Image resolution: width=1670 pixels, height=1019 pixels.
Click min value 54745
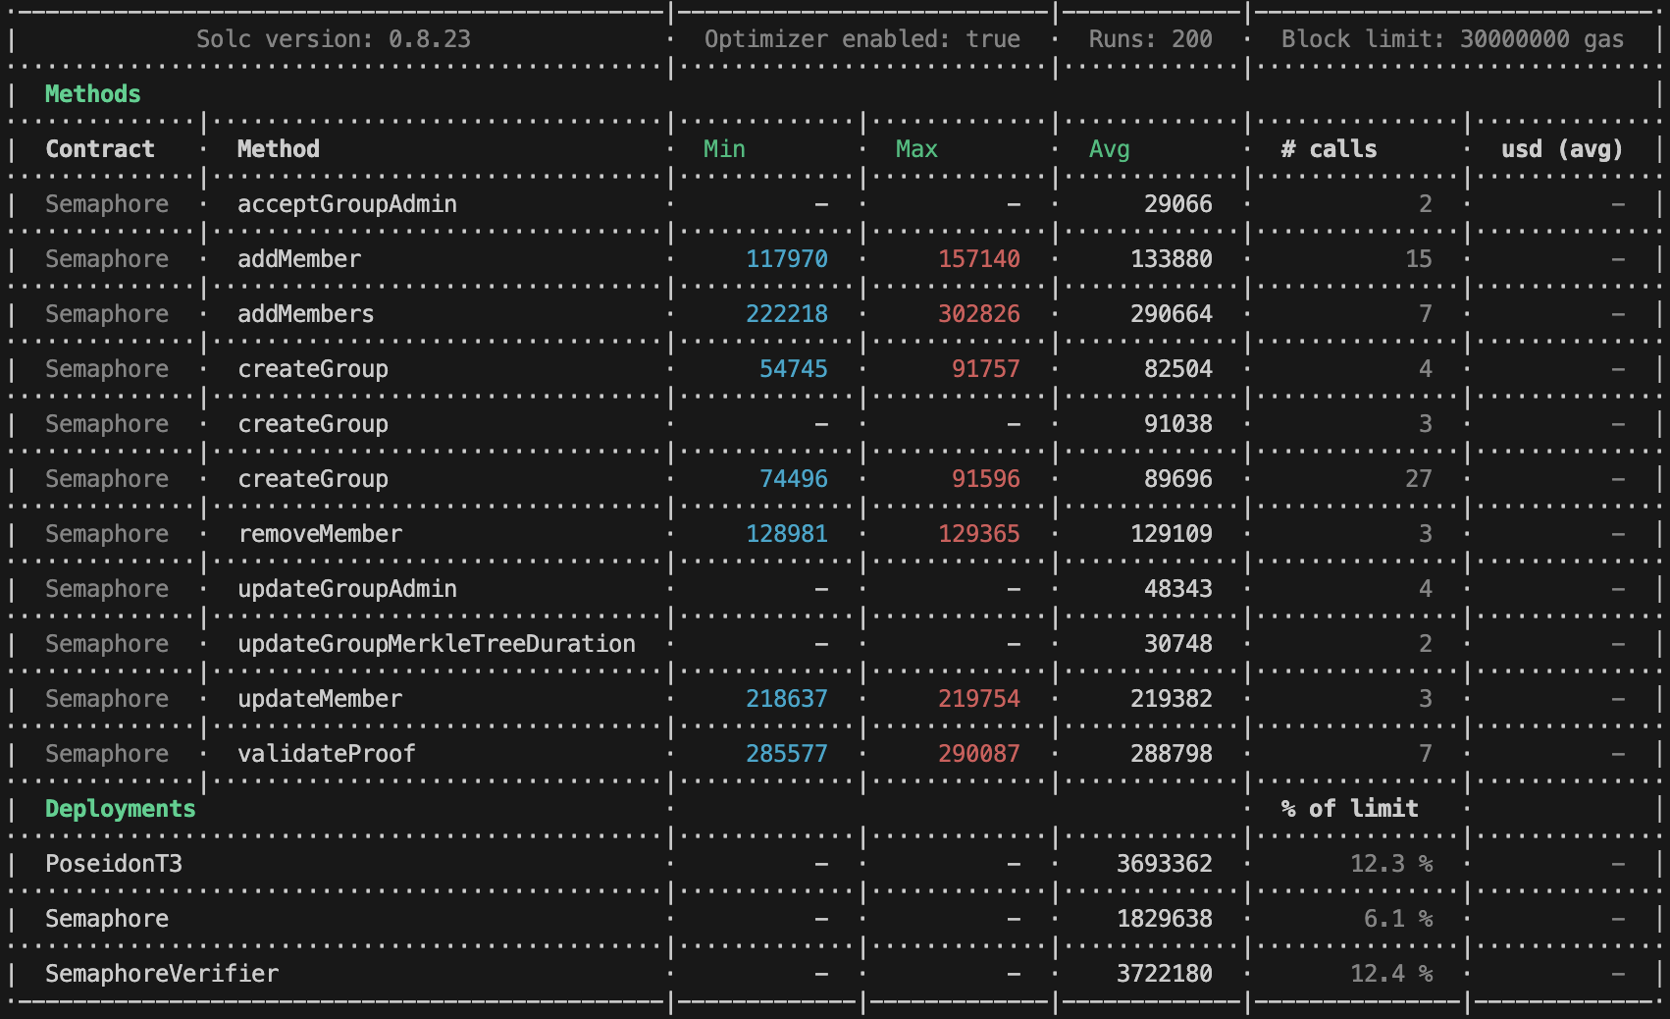pyautogui.click(x=794, y=369)
